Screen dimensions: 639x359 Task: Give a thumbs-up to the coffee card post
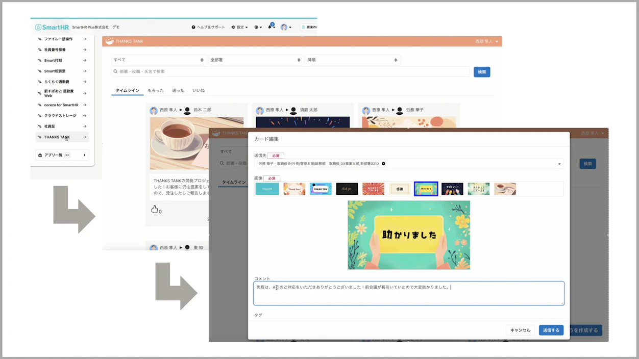point(156,210)
